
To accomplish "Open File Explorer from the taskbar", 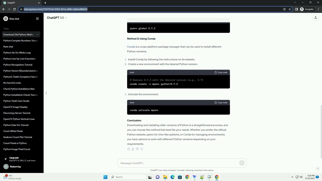I will (x=165, y=177).
